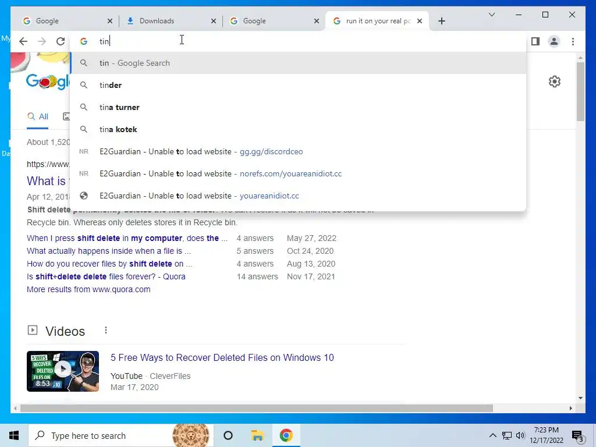Image resolution: width=596 pixels, height=447 pixels.
Task: Open the Videos section three-dot menu
Action: tap(106, 331)
